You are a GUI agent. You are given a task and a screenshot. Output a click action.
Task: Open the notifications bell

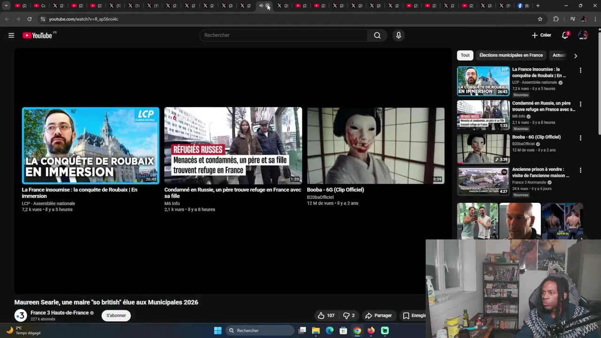tap(565, 35)
